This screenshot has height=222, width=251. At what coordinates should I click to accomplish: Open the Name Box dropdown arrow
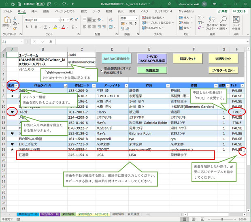pyautogui.click(x=22, y=42)
